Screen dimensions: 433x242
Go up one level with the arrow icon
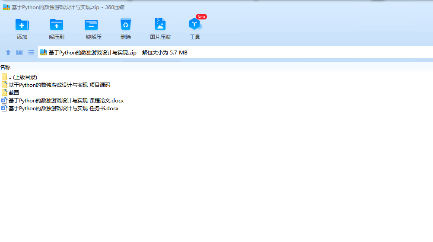(8, 52)
